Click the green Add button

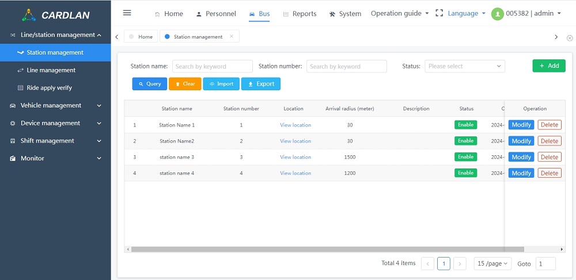548,66
